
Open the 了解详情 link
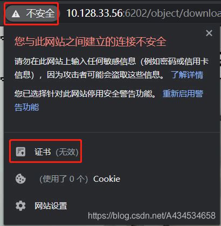(187, 74)
